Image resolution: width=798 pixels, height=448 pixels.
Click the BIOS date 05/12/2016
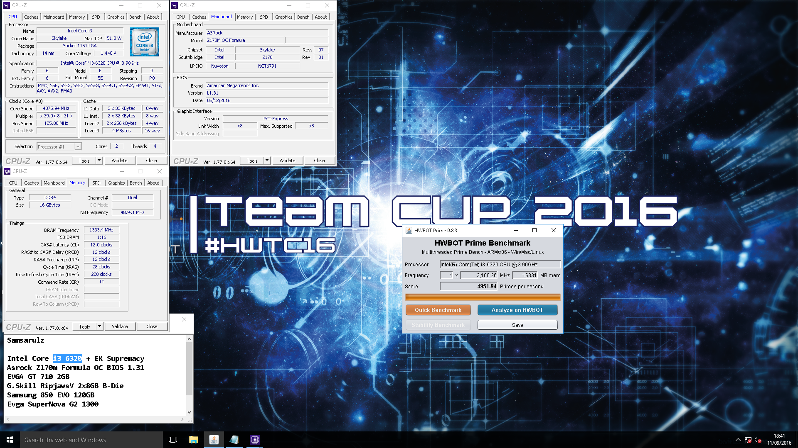tap(267, 100)
